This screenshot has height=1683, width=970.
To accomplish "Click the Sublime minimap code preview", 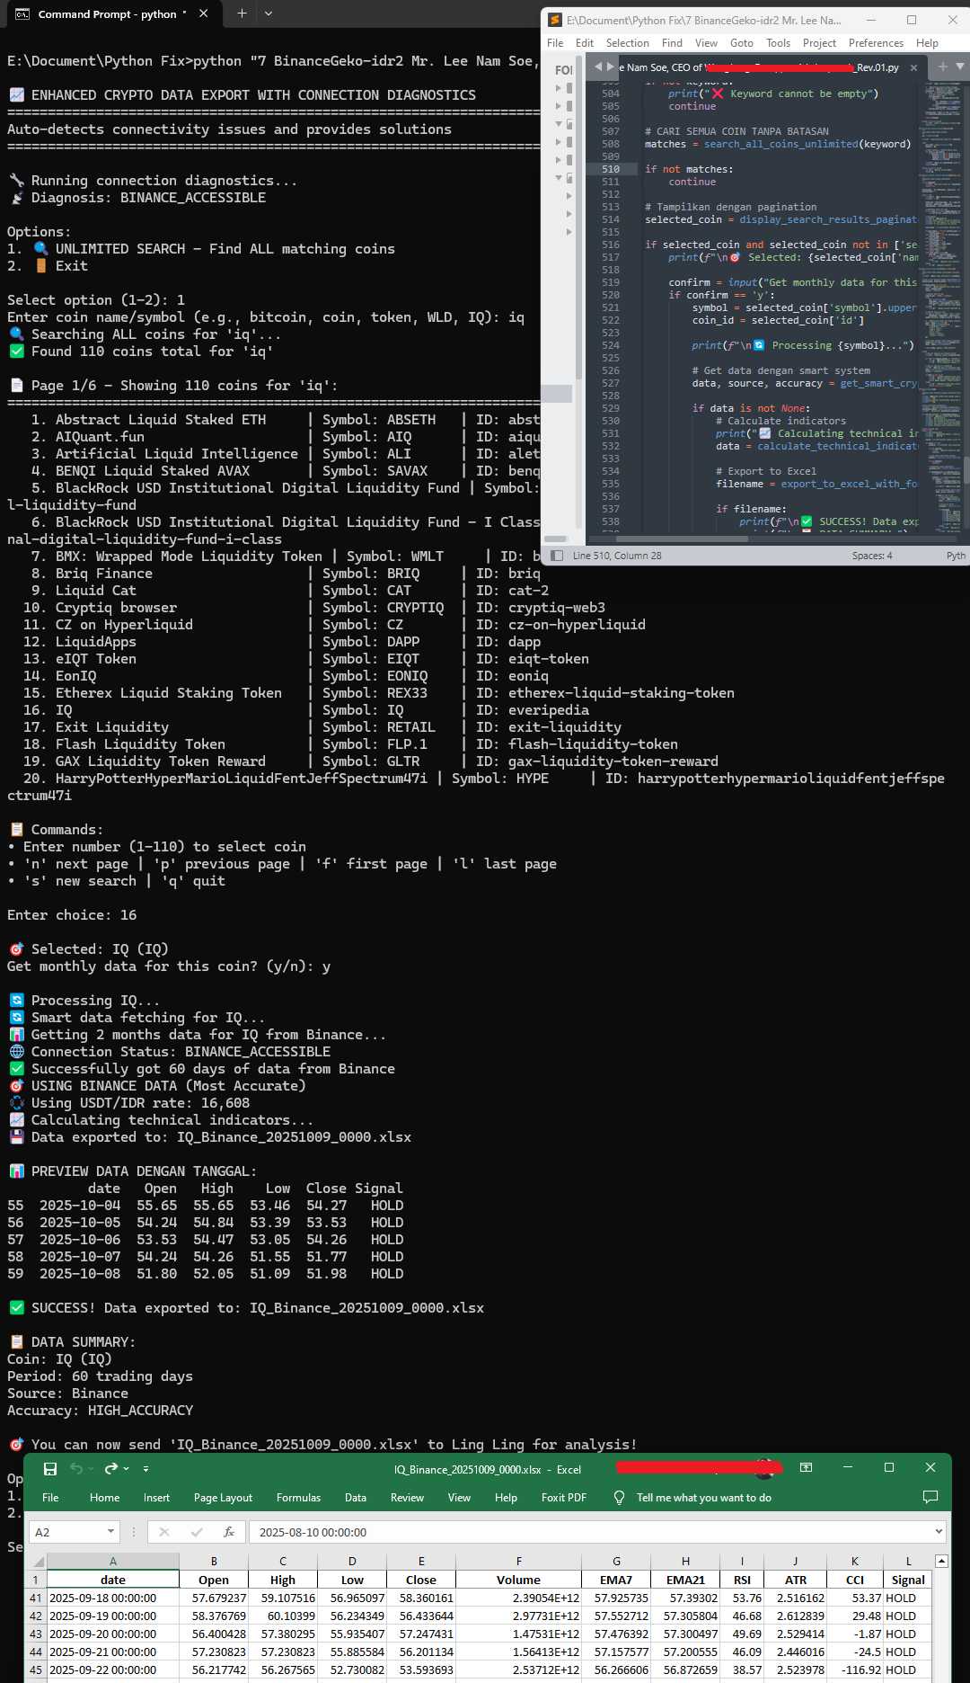I will [942, 306].
